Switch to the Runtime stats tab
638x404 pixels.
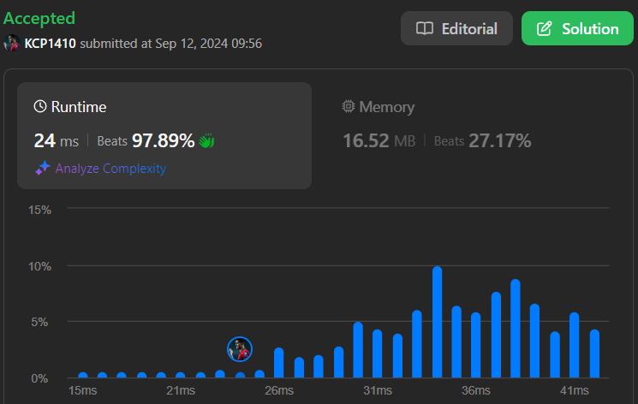click(x=164, y=134)
